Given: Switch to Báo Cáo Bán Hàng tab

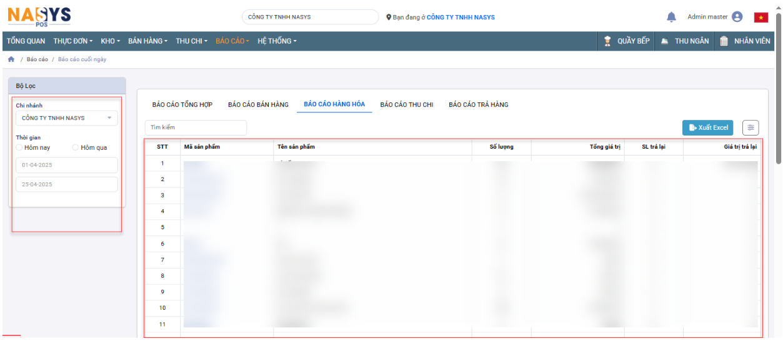Looking at the screenshot, I should point(258,104).
